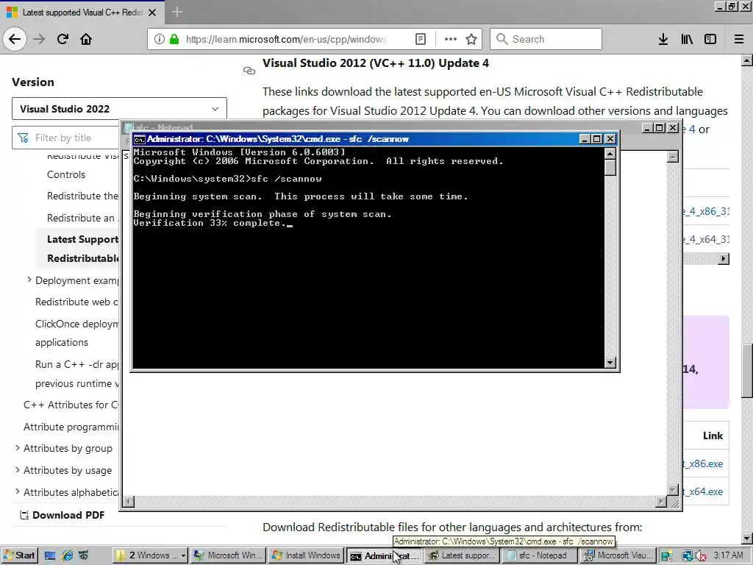Reload the page with the refresh icon
Image resolution: width=753 pixels, height=565 pixels.
click(x=63, y=39)
